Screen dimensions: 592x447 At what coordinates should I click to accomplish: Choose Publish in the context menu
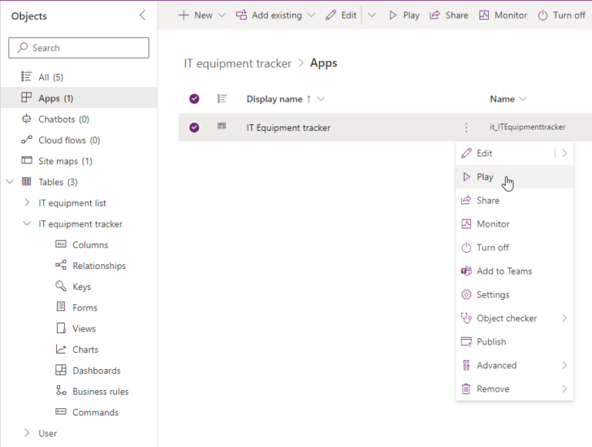(491, 341)
